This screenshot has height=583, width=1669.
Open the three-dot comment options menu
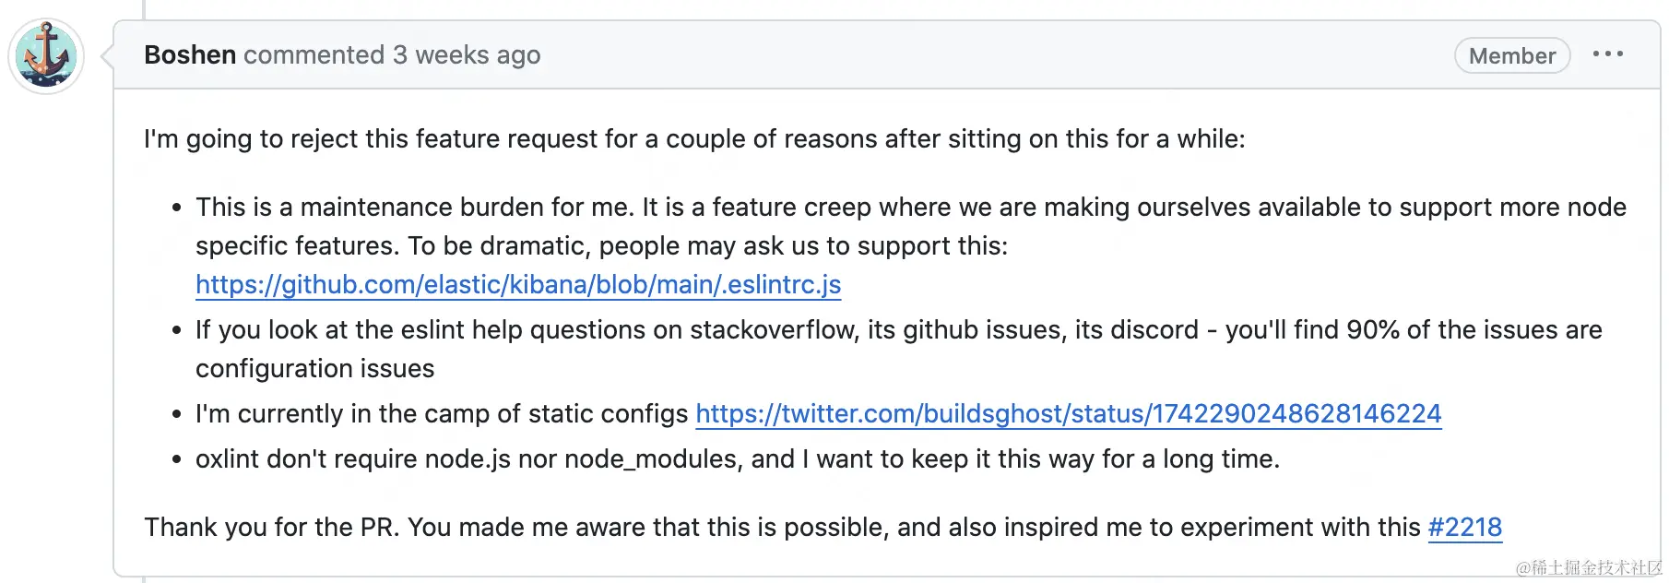1607,54
